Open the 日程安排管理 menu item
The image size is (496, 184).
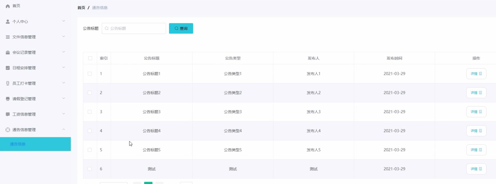pyautogui.click(x=35, y=68)
